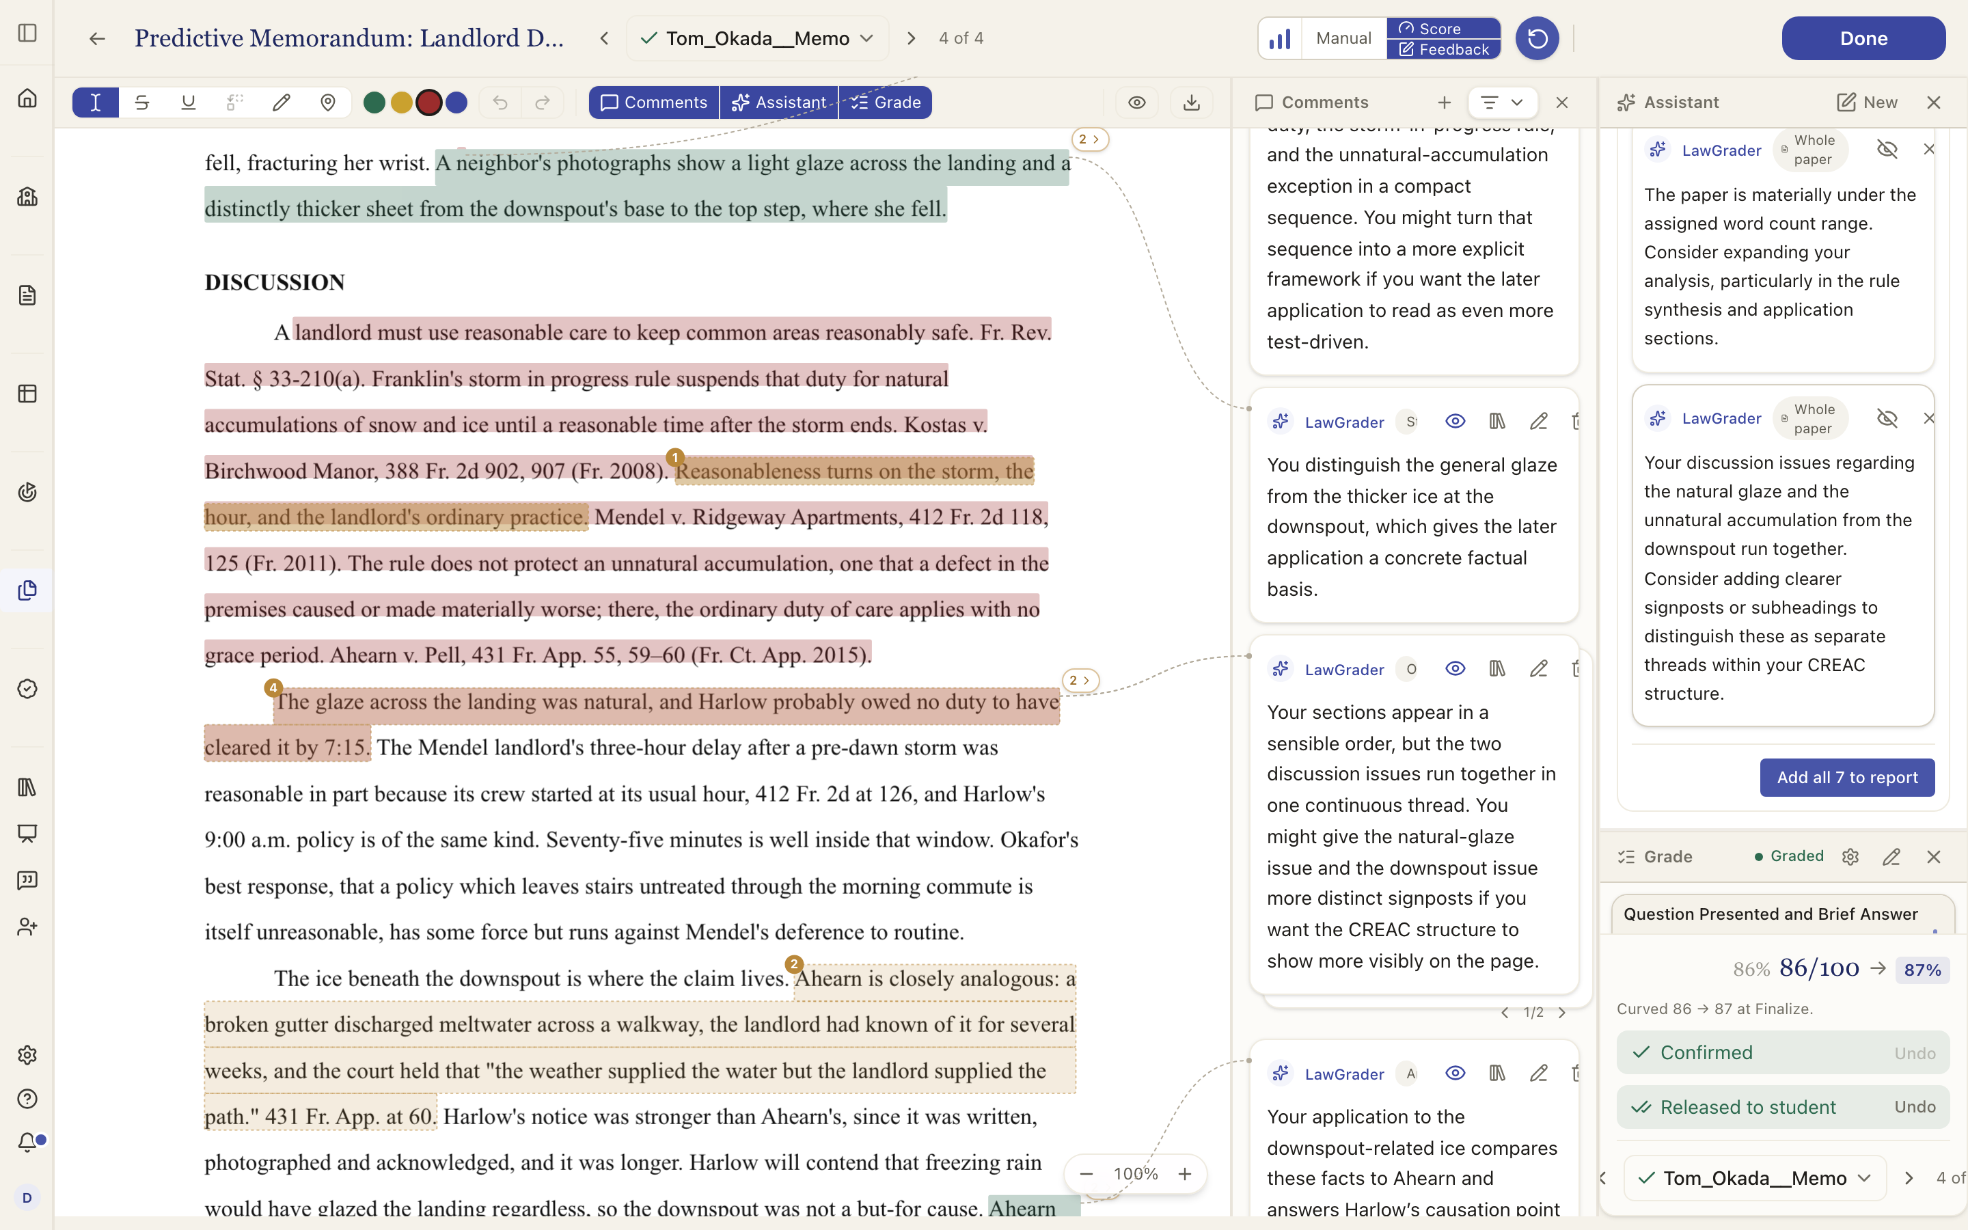Hide the 'paper is materially under' suggestion
The height and width of the screenshot is (1230, 1968).
[x=1887, y=150]
